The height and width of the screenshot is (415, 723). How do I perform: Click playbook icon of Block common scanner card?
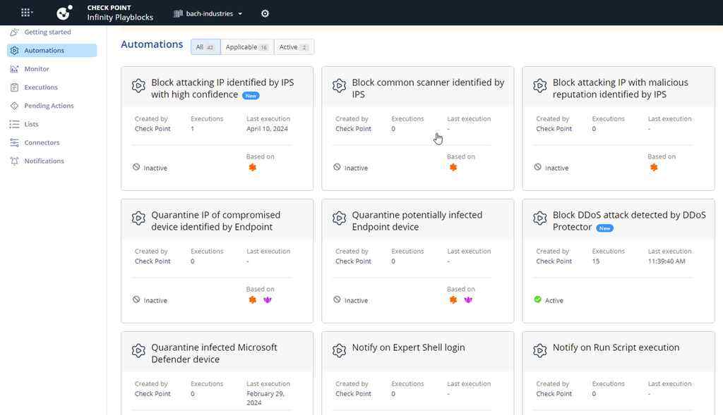pyautogui.click(x=339, y=85)
